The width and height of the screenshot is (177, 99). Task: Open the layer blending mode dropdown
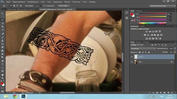tap(143, 49)
